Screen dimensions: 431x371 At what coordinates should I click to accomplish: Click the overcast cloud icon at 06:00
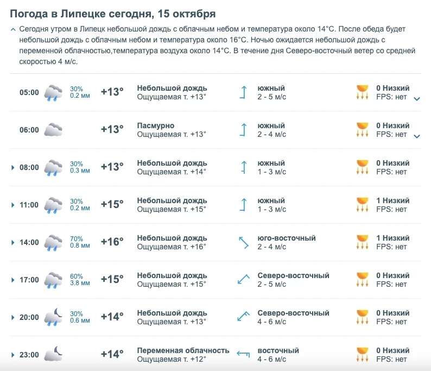pos(53,130)
